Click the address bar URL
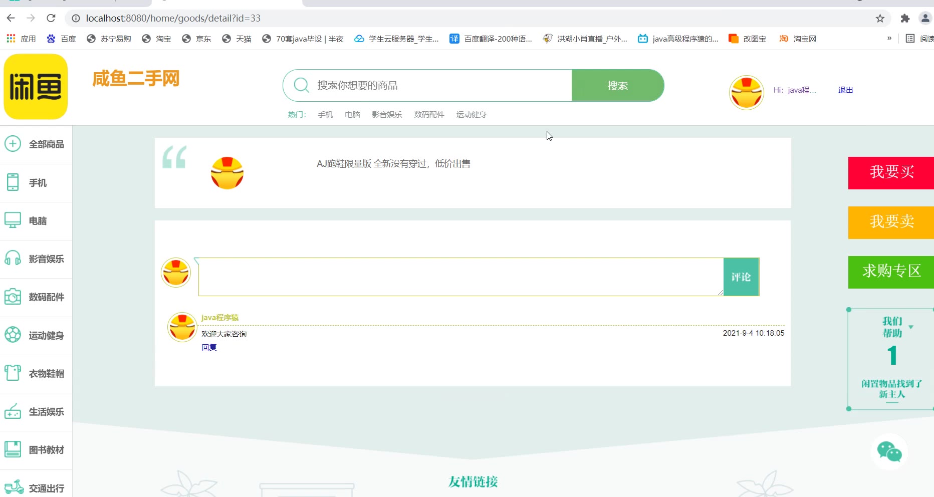The height and width of the screenshot is (497, 934). point(173,18)
